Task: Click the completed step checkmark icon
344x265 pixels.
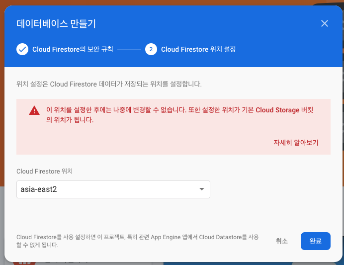Action: (22, 49)
